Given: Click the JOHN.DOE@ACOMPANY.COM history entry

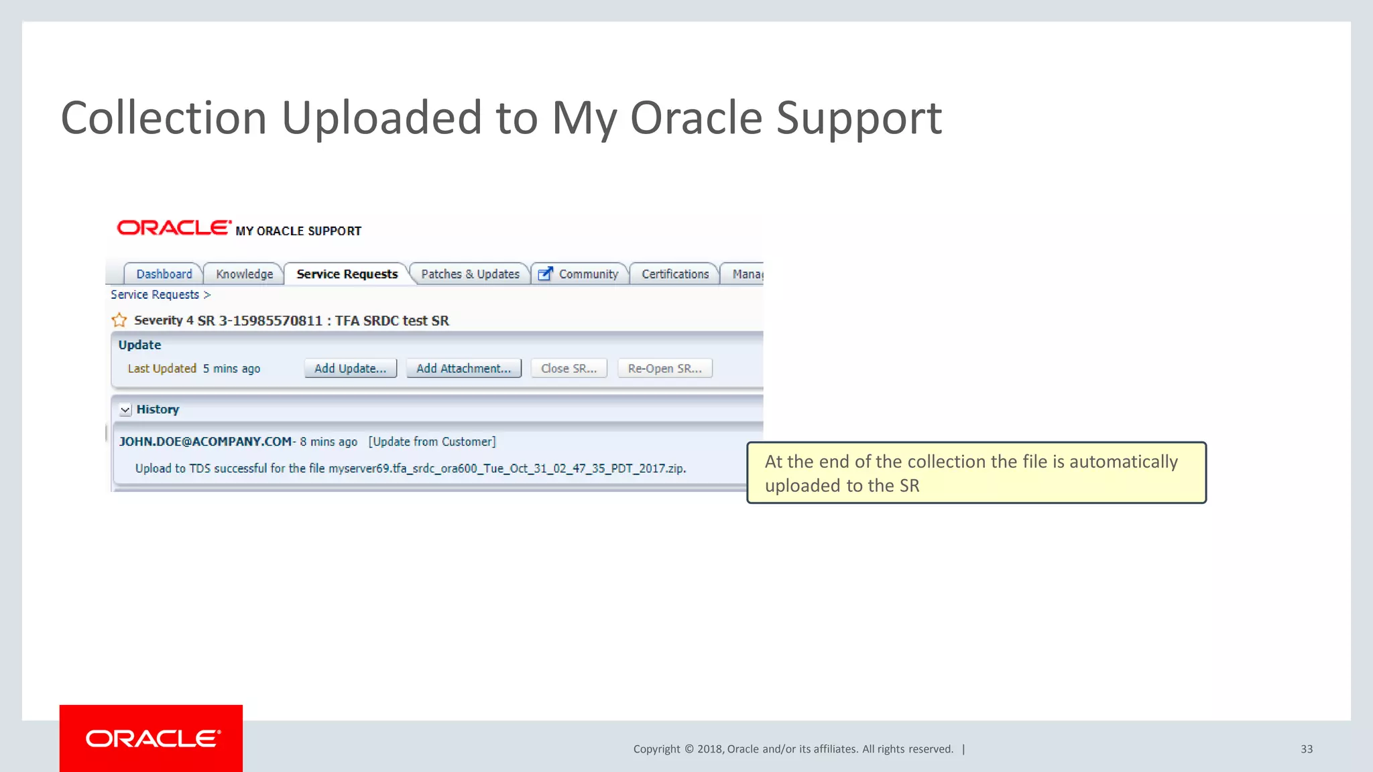Looking at the screenshot, I should click(206, 442).
